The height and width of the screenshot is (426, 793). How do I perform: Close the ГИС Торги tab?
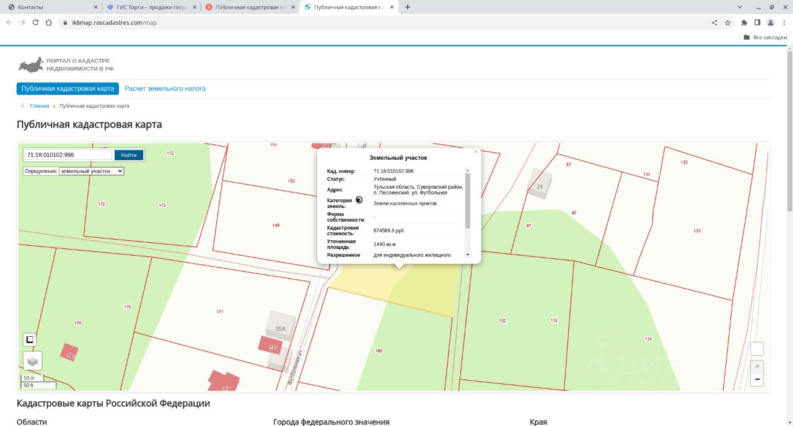pyautogui.click(x=194, y=7)
